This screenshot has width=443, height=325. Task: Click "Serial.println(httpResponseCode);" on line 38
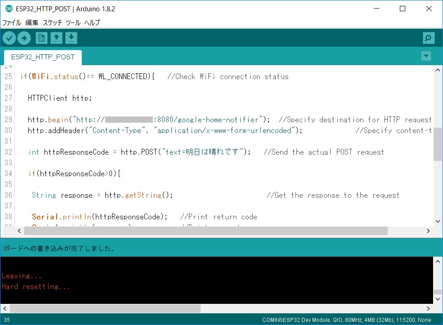click(99, 217)
